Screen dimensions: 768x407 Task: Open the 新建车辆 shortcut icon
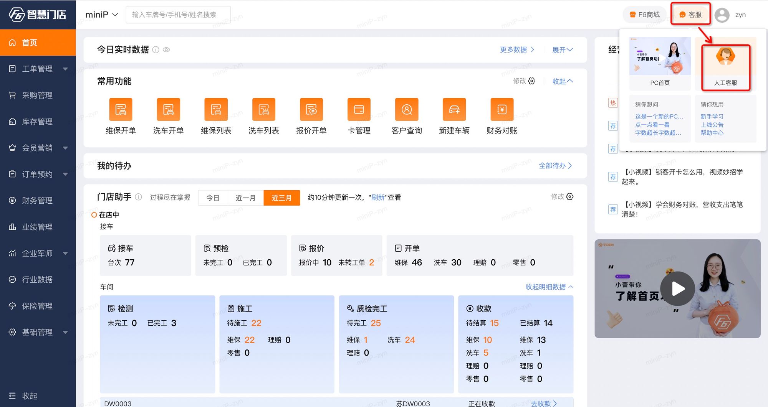pos(454,109)
